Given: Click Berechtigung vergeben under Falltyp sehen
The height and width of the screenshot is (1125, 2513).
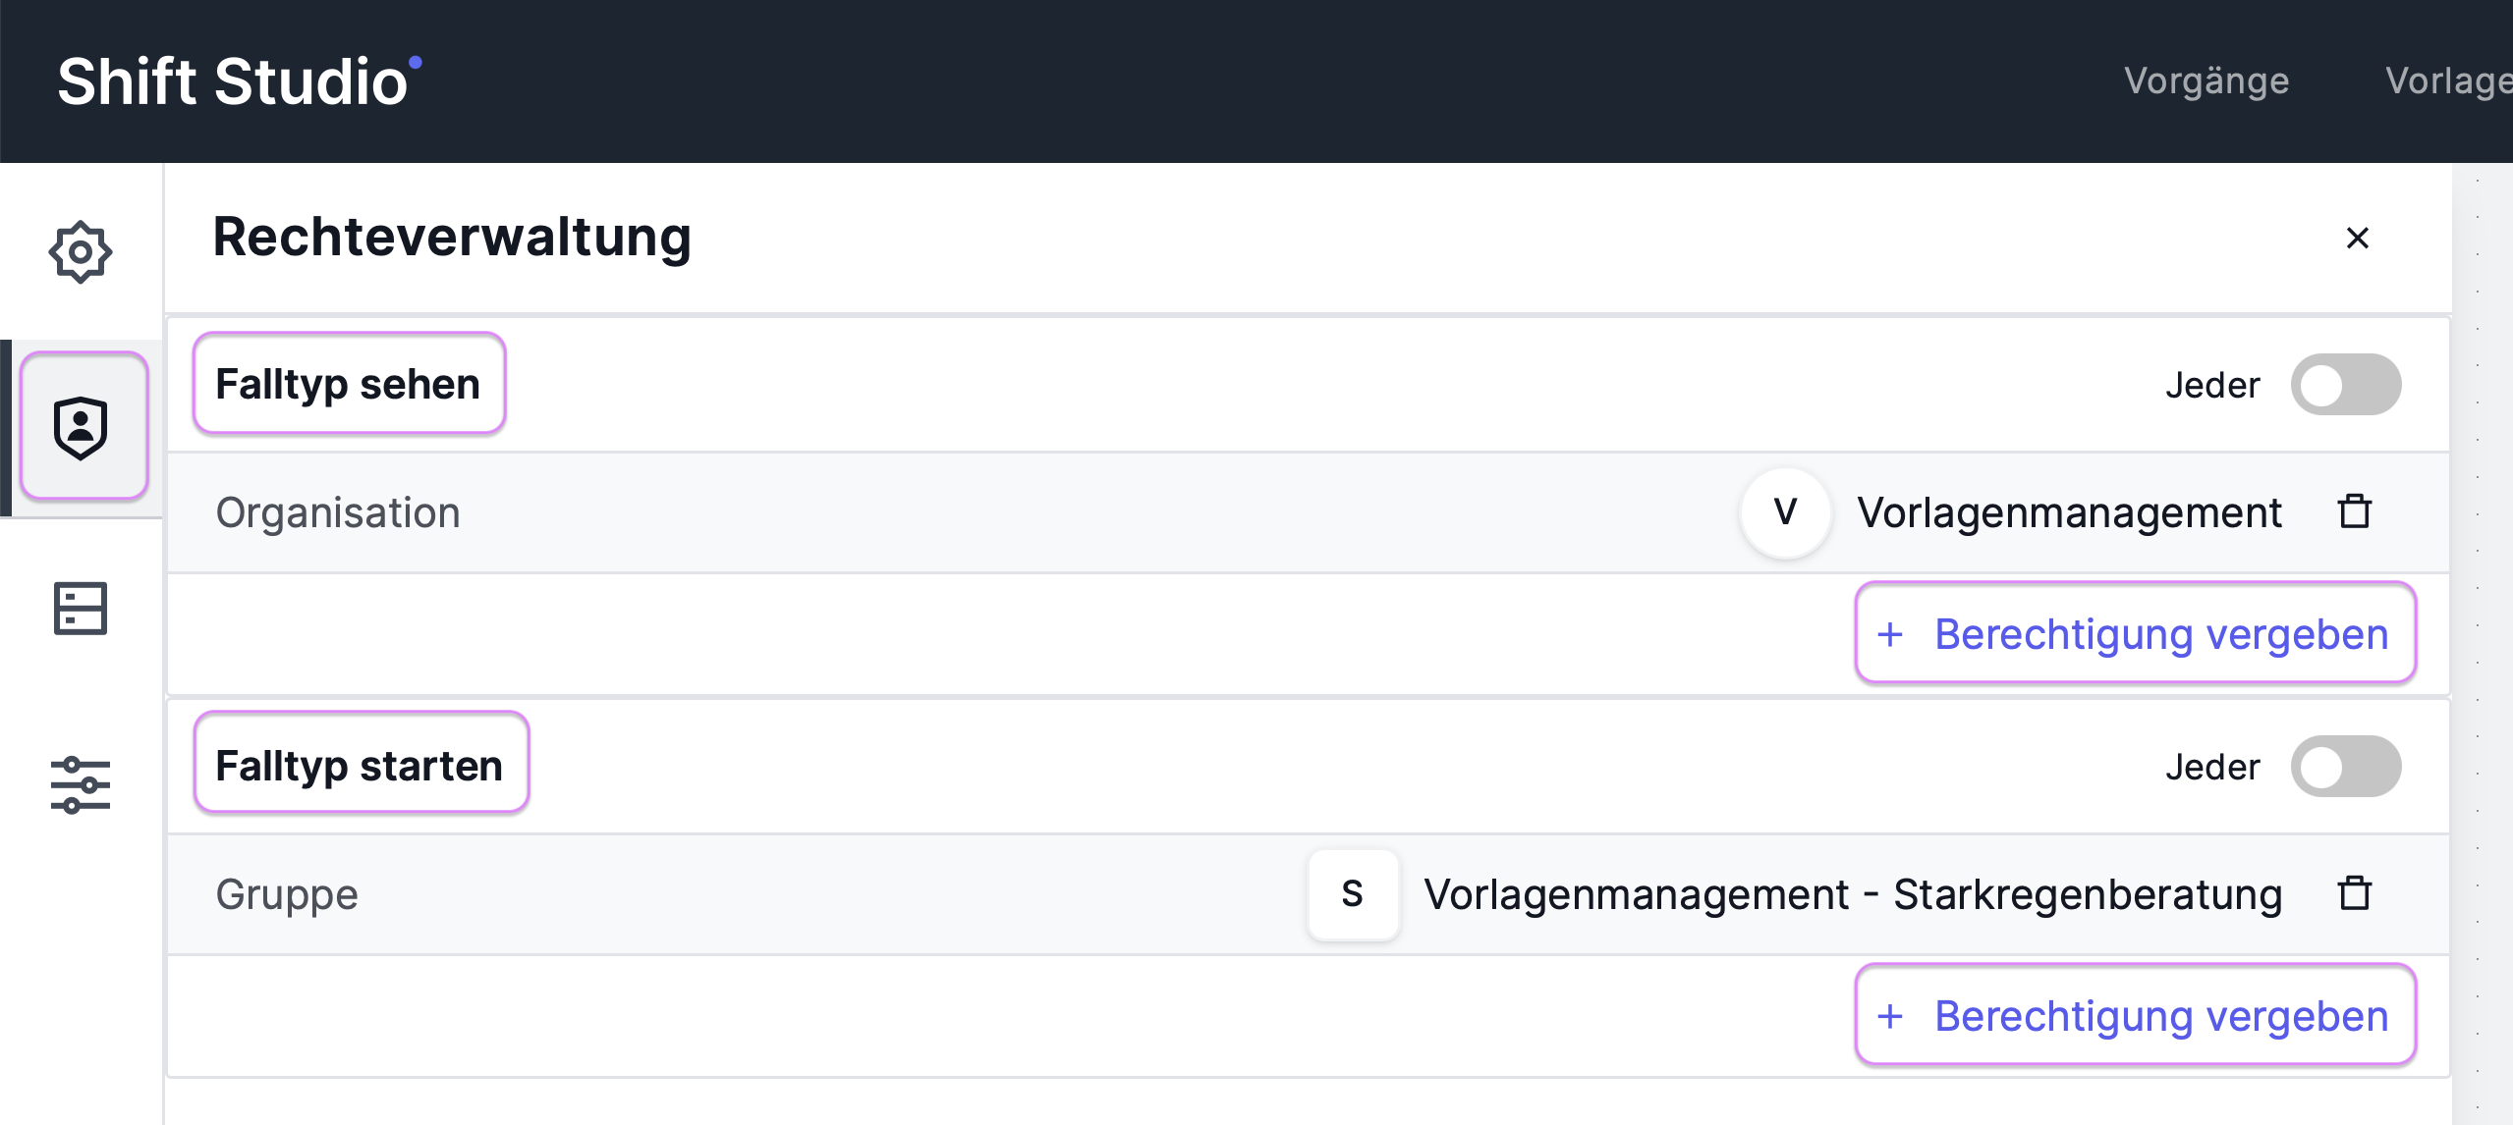Looking at the screenshot, I should (2136, 633).
